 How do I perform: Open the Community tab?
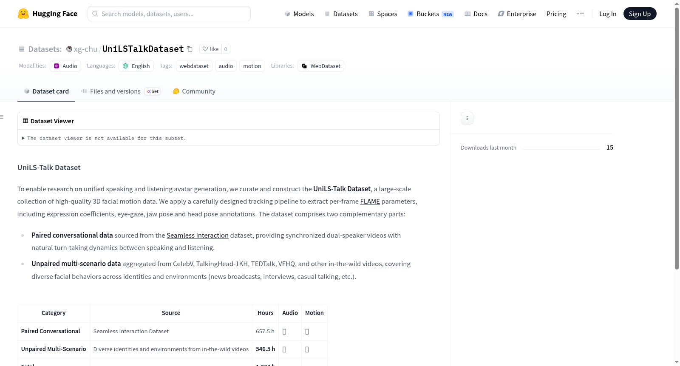pyautogui.click(x=194, y=91)
